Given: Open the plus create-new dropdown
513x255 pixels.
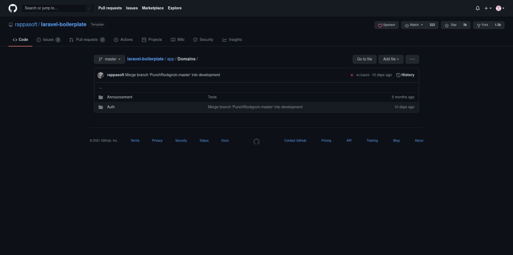Looking at the screenshot, I should point(488,8).
